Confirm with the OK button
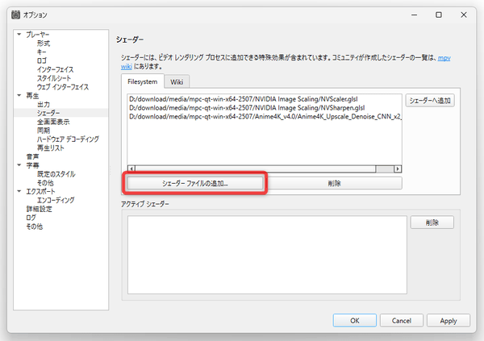484x341 pixels. 355,321
